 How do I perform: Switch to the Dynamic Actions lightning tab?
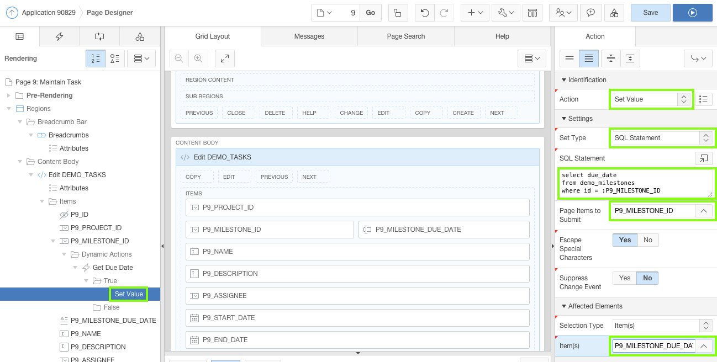tap(59, 36)
